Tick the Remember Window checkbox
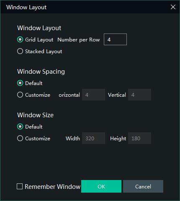Image resolution: width=180 pixels, height=201 pixels. pyautogui.click(x=20, y=186)
